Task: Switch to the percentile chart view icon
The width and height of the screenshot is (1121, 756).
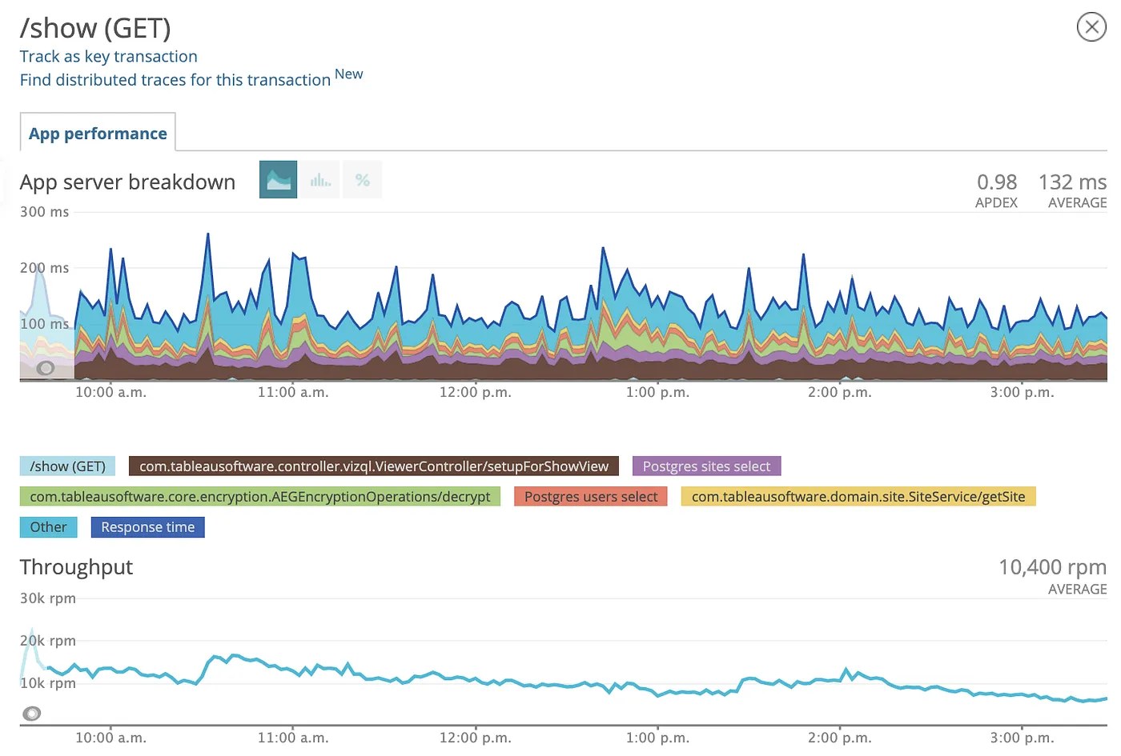Action: click(x=363, y=180)
